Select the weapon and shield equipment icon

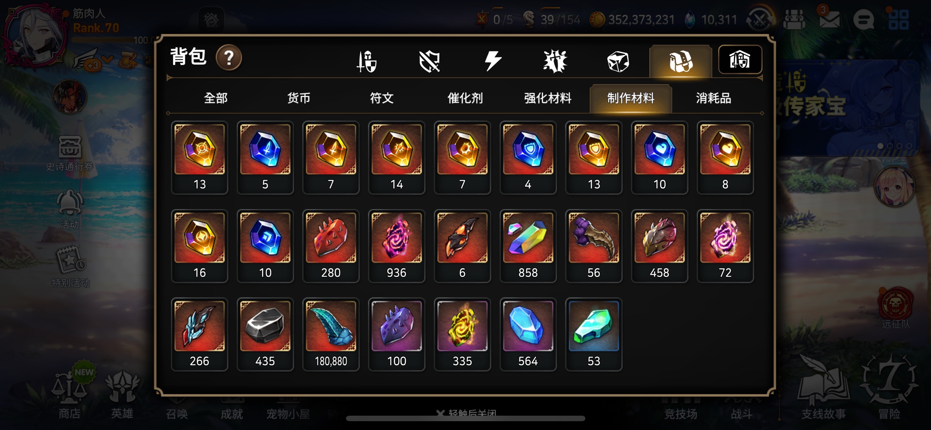367,61
